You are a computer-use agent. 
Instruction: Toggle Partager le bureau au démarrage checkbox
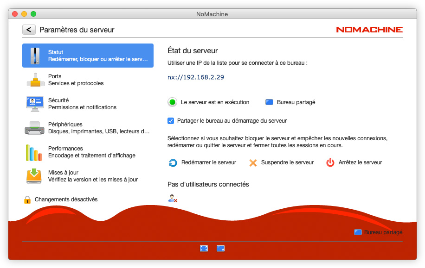[171, 121]
